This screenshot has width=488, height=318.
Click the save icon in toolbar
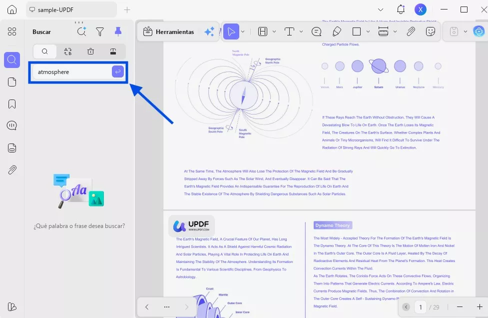tap(454, 31)
